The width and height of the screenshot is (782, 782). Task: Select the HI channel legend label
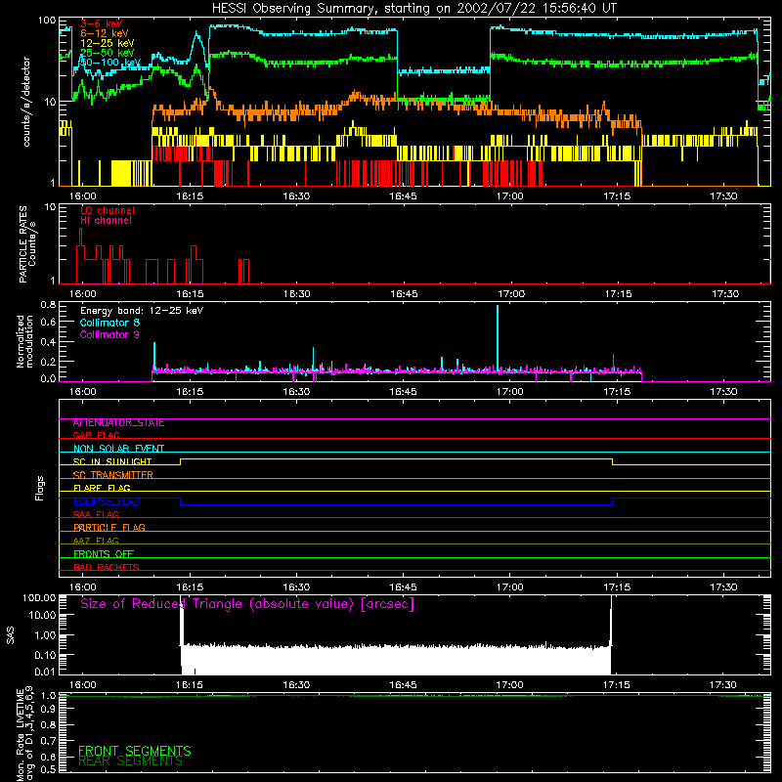click(106, 221)
